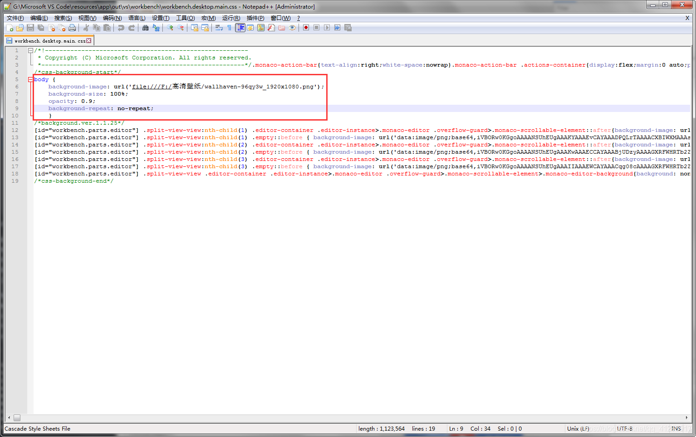This screenshot has height=437, width=696.
Task: Click the Save All toolbar icon
Action: point(41,28)
